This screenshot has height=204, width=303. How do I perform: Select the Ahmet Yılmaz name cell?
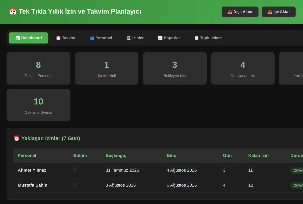32,170
